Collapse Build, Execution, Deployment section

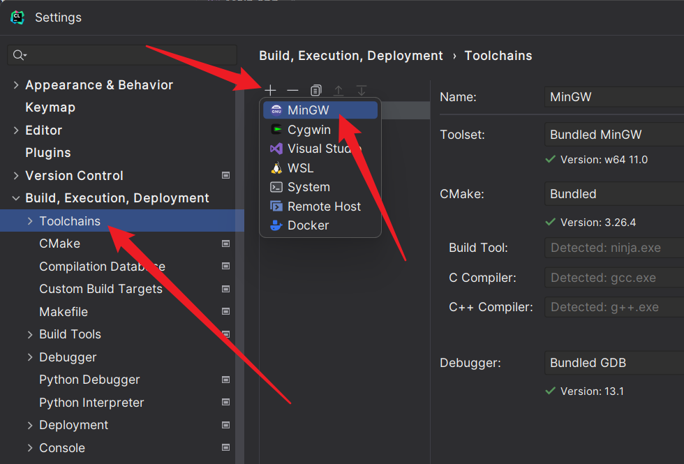click(16, 198)
